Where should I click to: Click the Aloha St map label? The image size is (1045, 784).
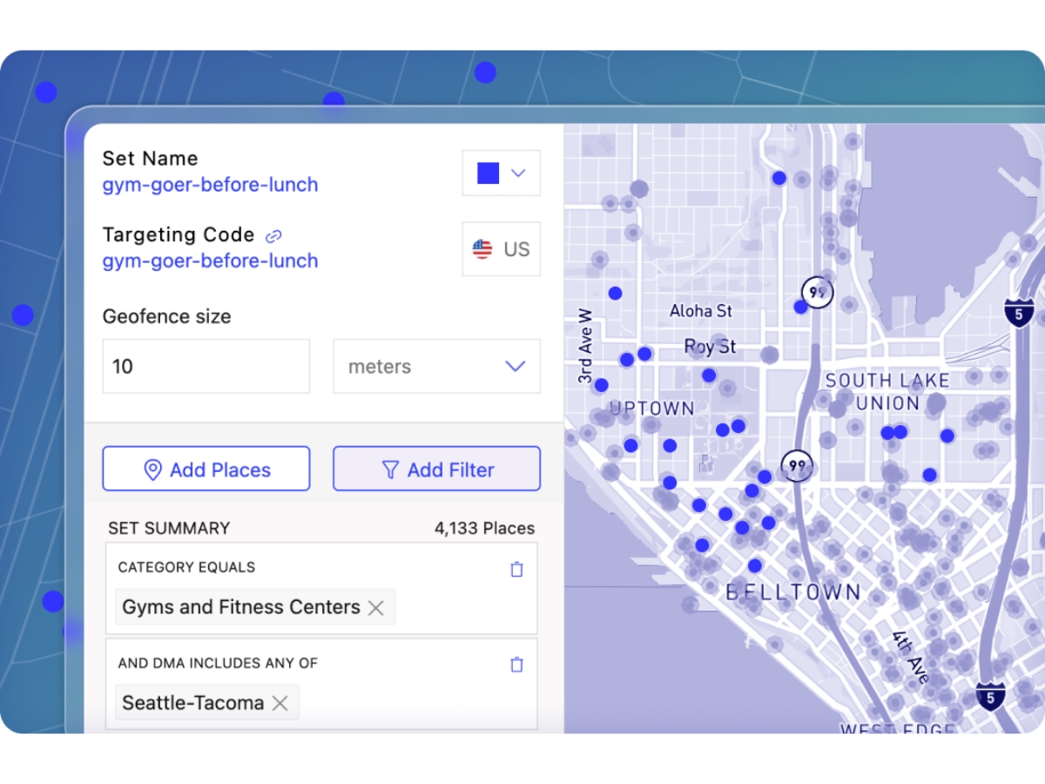[701, 311]
